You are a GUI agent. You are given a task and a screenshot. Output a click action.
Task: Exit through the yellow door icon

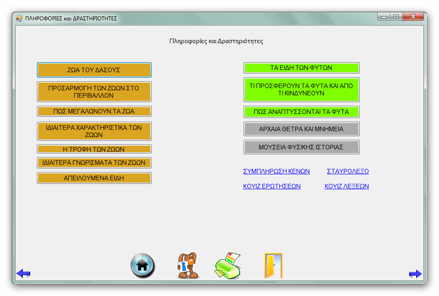[x=273, y=266]
